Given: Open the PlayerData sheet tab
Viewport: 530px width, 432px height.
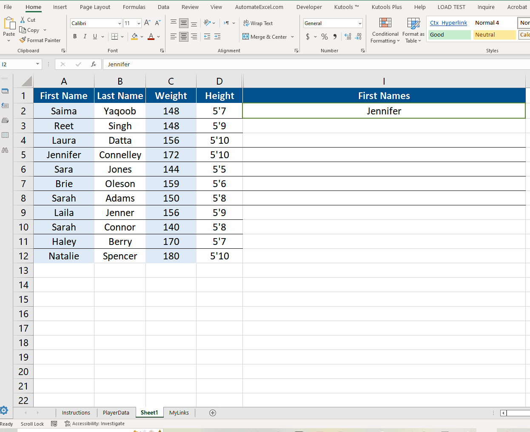Looking at the screenshot, I should [x=116, y=412].
